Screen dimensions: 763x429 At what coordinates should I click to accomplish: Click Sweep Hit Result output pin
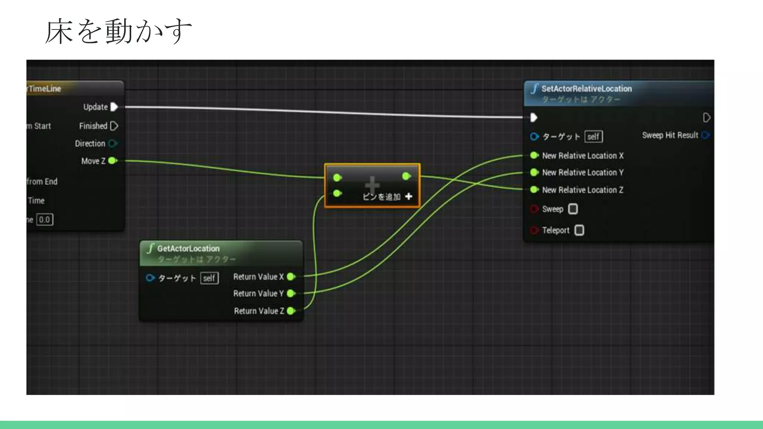(x=705, y=135)
